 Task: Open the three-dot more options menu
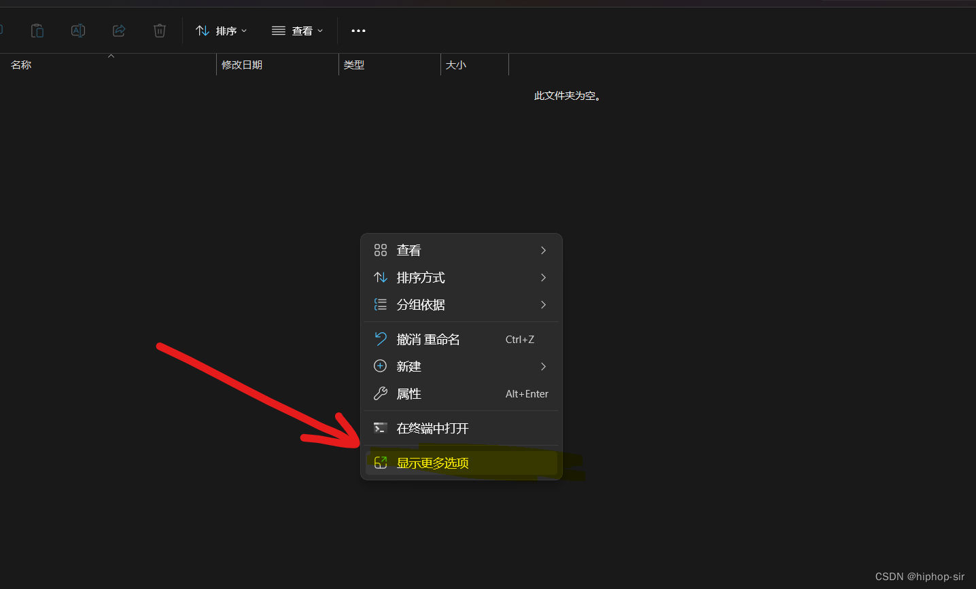point(358,31)
